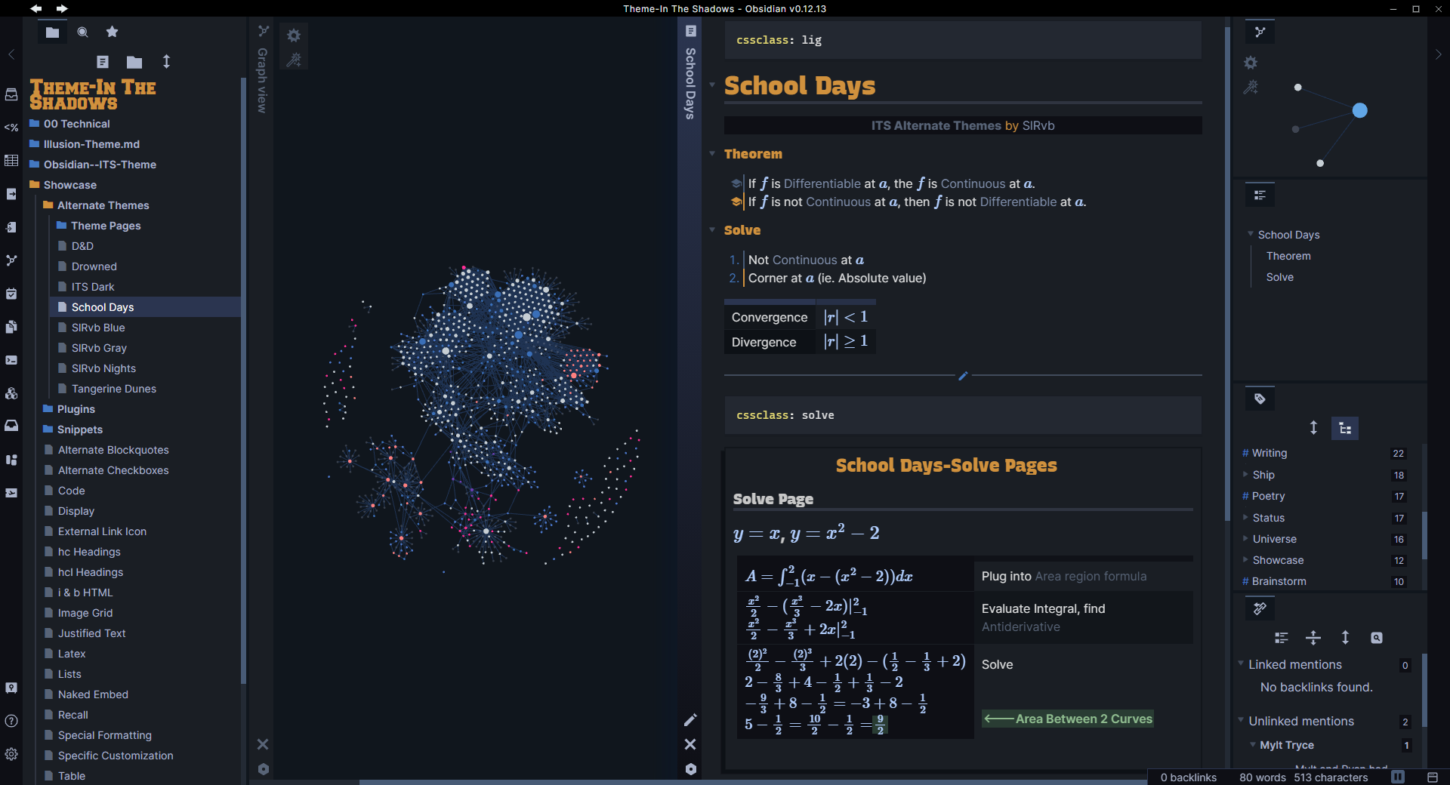
Task: Click graph view magic wand animate icon
Action: click(294, 60)
